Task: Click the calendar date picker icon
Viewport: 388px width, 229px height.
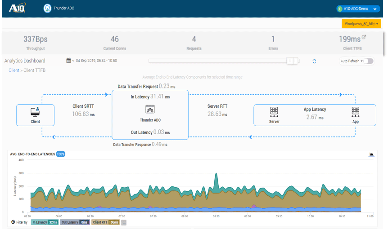Action: click(68, 61)
